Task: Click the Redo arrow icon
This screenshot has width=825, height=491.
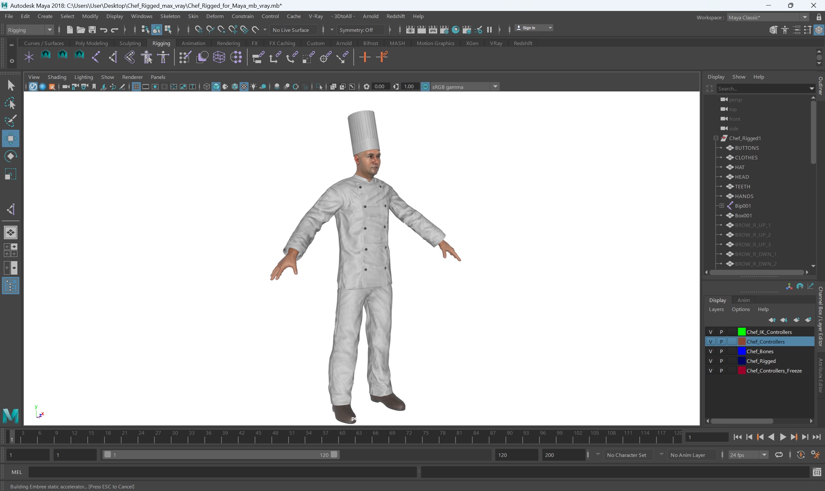Action: click(x=114, y=30)
